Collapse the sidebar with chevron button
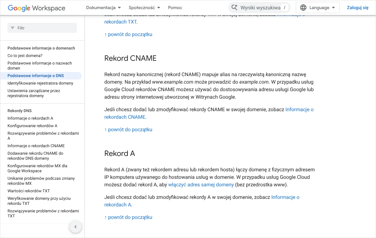This screenshot has width=376, height=238. pos(76,227)
